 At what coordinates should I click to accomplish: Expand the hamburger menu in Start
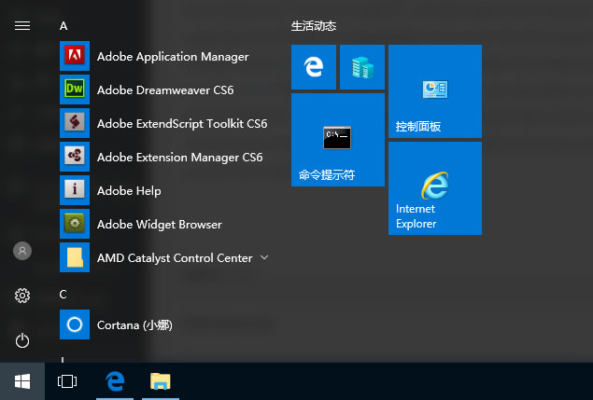22,26
